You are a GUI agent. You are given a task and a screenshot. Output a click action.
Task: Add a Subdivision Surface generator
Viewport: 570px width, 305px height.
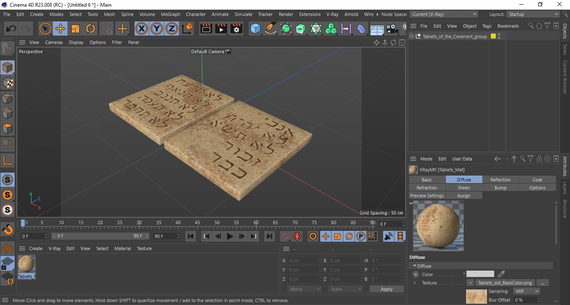point(286,29)
